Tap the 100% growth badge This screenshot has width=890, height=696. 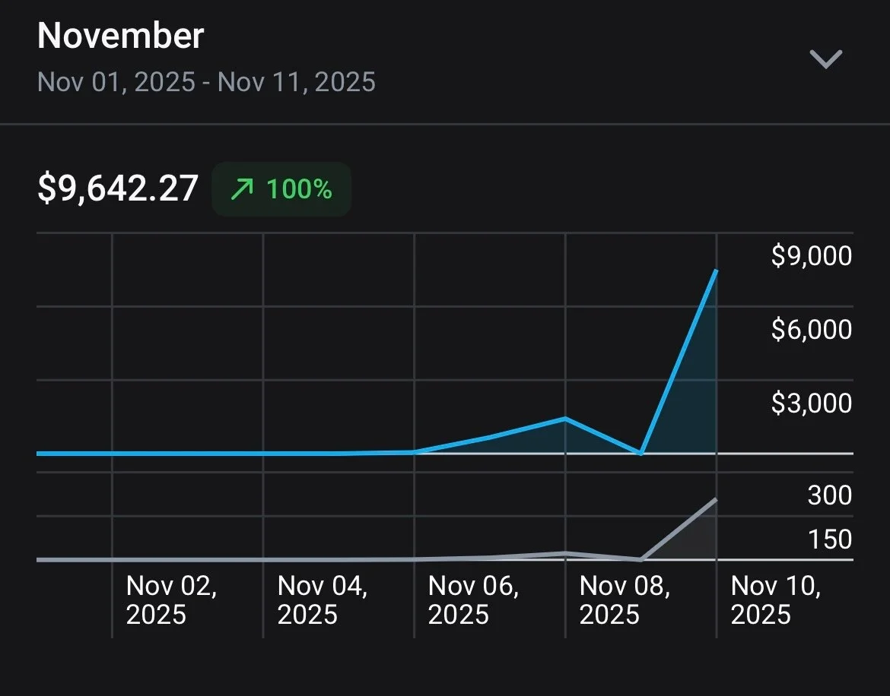(x=281, y=189)
